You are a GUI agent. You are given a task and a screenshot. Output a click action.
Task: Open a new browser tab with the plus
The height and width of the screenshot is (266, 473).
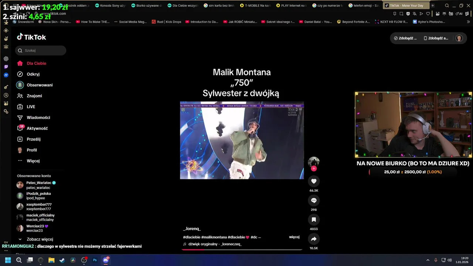tap(432, 6)
